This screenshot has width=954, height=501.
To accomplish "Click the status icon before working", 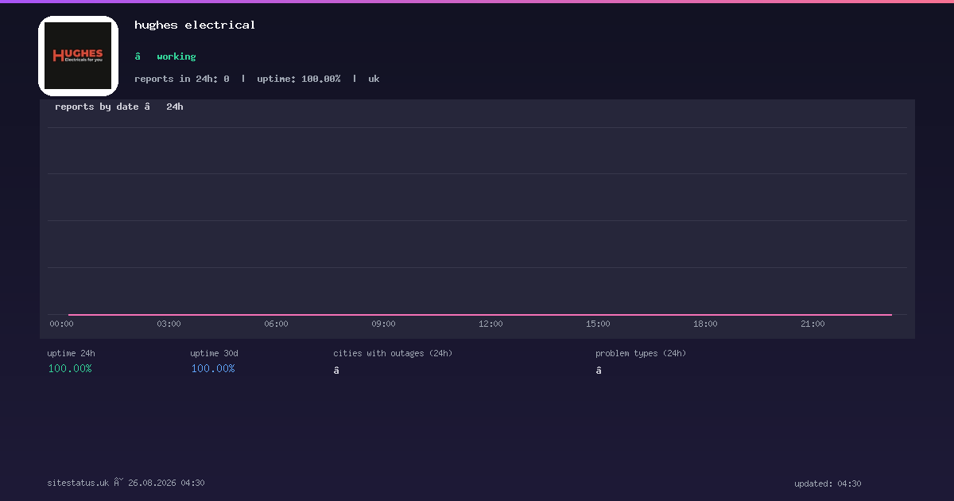I will (138, 56).
